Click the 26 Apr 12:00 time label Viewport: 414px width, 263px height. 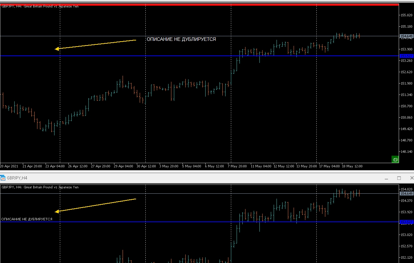pos(78,166)
